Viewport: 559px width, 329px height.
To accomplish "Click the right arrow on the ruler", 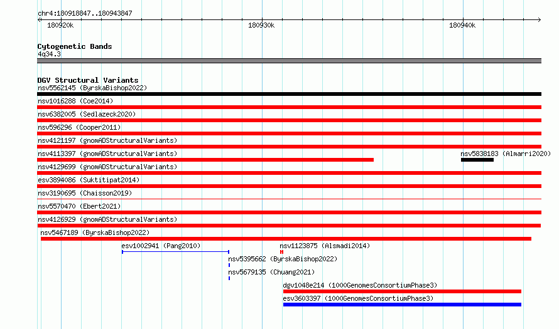I will pos(540,20).
